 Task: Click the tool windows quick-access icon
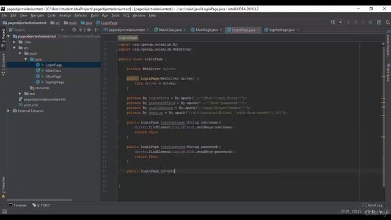tap(4, 211)
